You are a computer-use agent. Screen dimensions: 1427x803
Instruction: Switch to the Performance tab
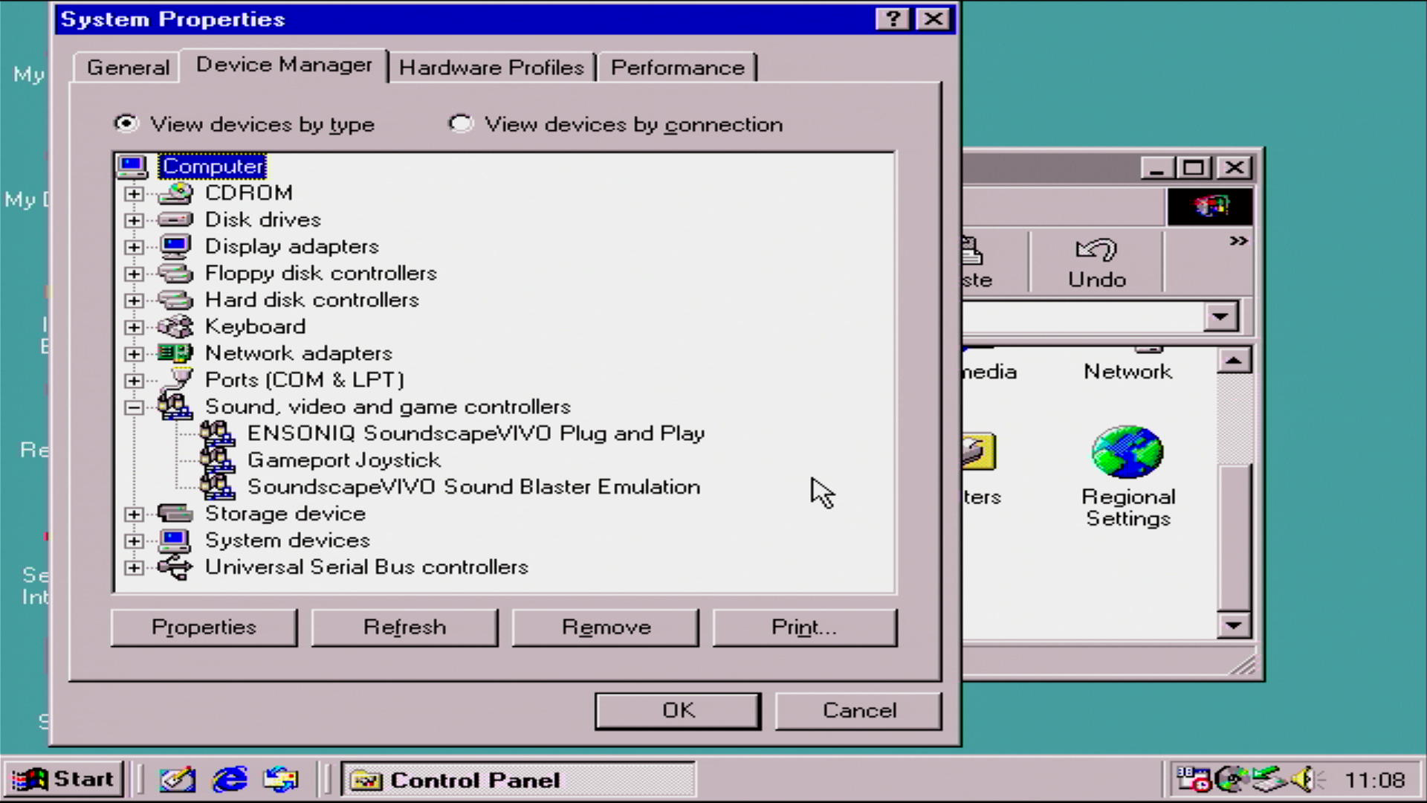tap(677, 68)
